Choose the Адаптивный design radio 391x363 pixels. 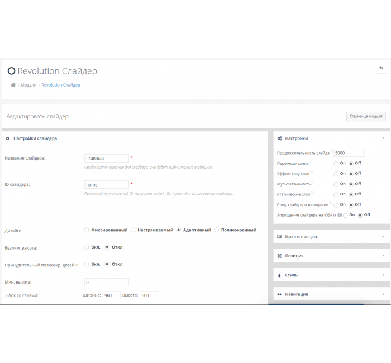(x=179, y=230)
